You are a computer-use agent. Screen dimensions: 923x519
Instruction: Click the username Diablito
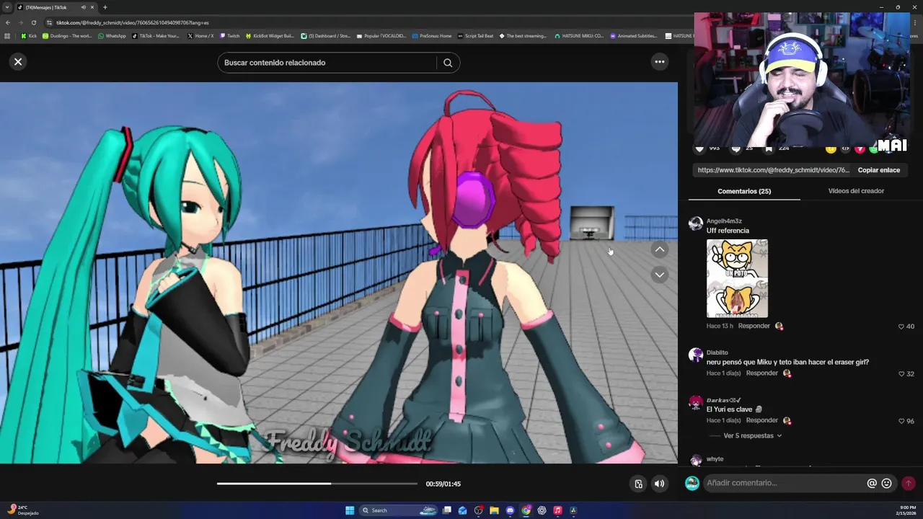click(717, 352)
